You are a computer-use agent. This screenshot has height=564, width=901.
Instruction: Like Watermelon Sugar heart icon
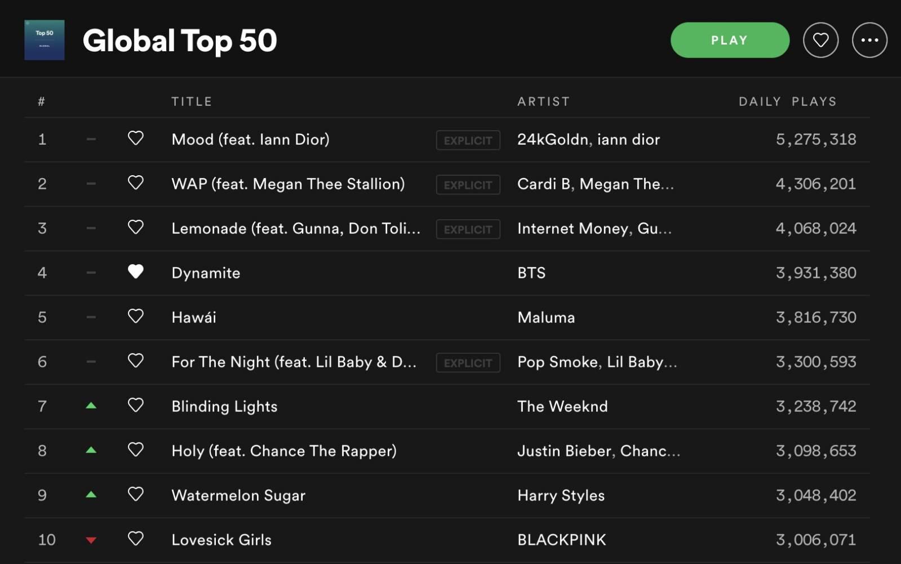coord(136,495)
